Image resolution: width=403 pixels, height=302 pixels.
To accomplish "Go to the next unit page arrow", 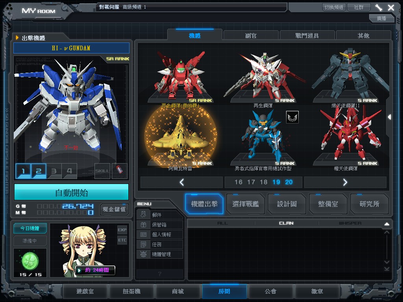I will pyautogui.click(x=345, y=182).
